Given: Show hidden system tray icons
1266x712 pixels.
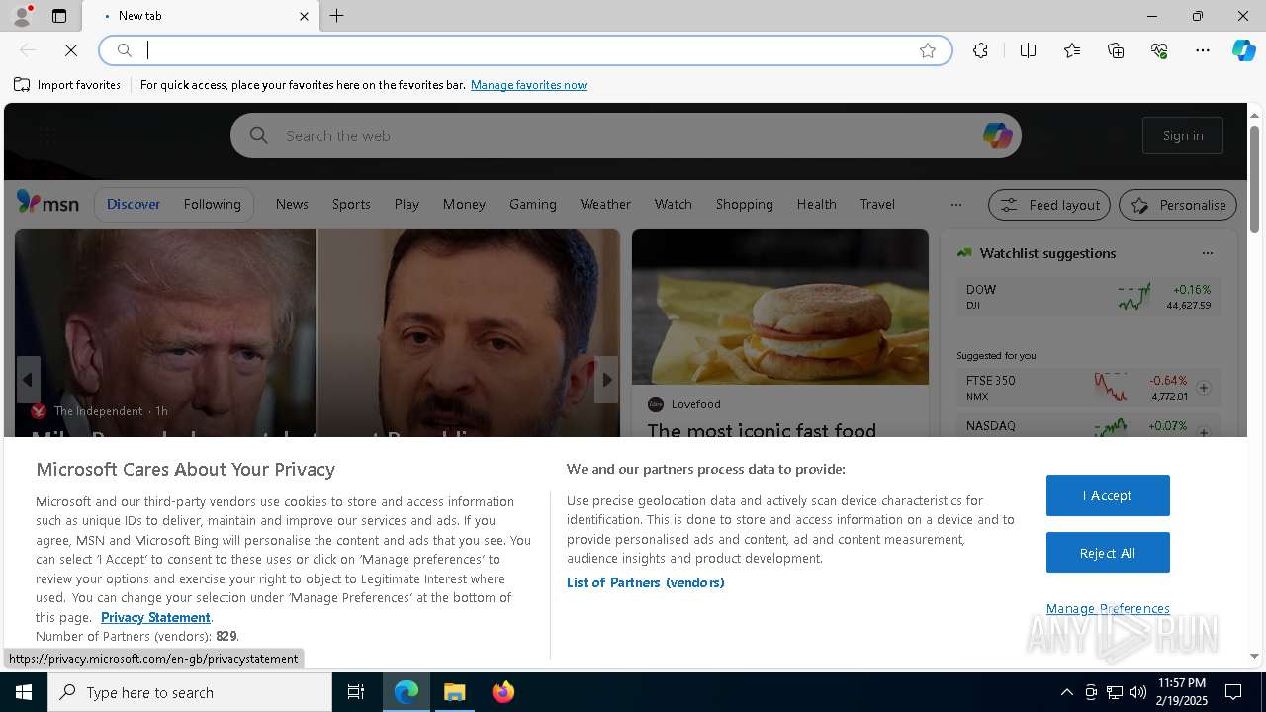Looking at the screenshot, I should coord(1066,692).
